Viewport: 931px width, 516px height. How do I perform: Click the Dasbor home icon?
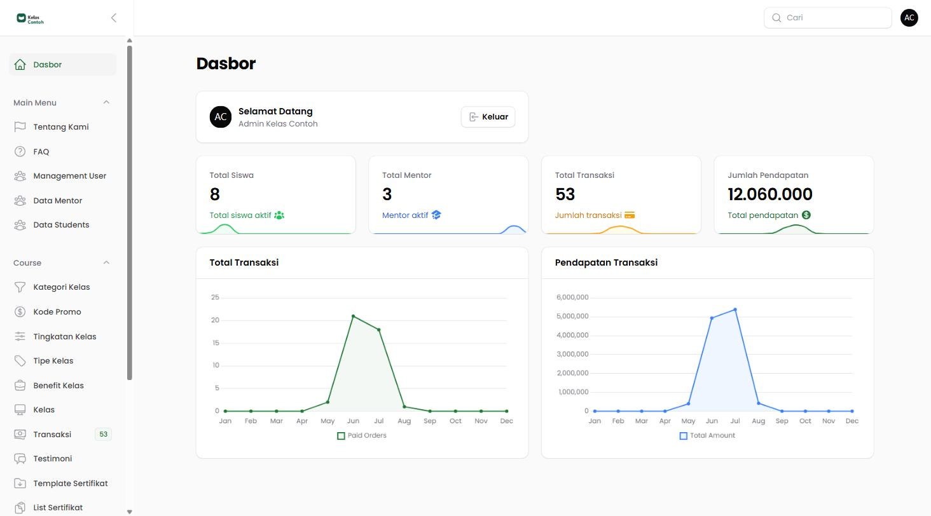(x=20, y=64)
